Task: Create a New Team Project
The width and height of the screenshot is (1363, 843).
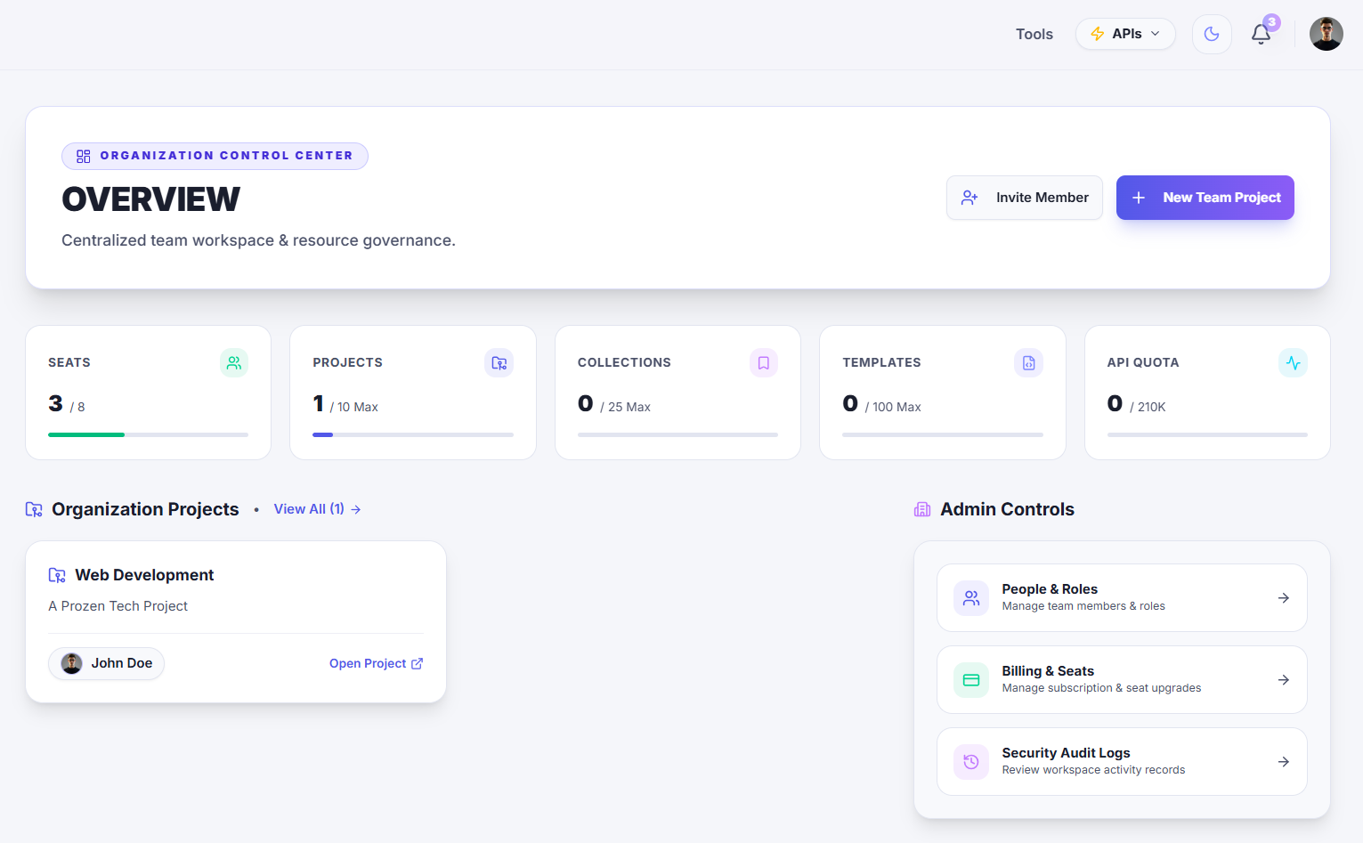Action: [x=1205, y=198]
